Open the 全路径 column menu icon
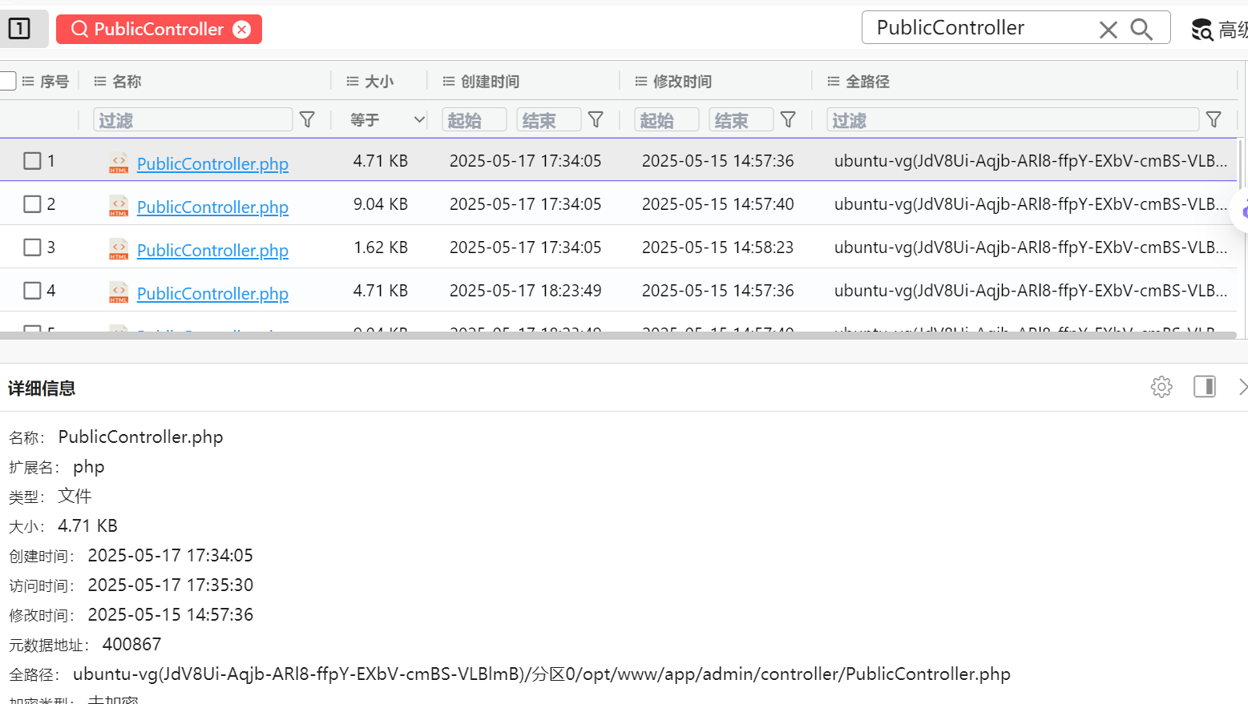 point(834,82)
